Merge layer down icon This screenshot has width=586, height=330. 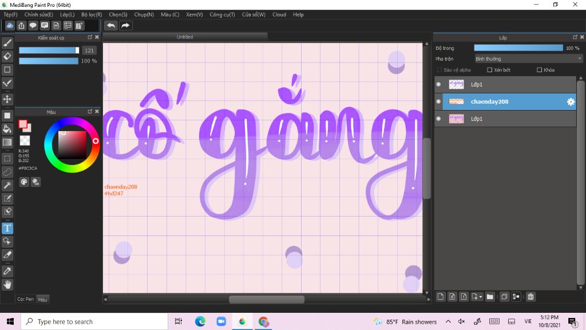(516, 297)
